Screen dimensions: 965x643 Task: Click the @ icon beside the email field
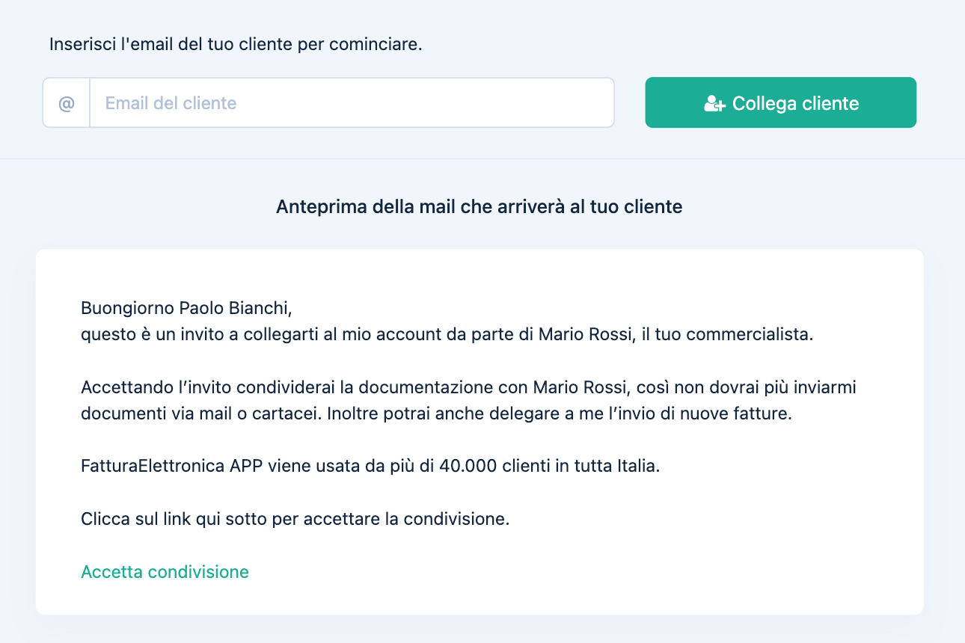click(x=67, y=103)
